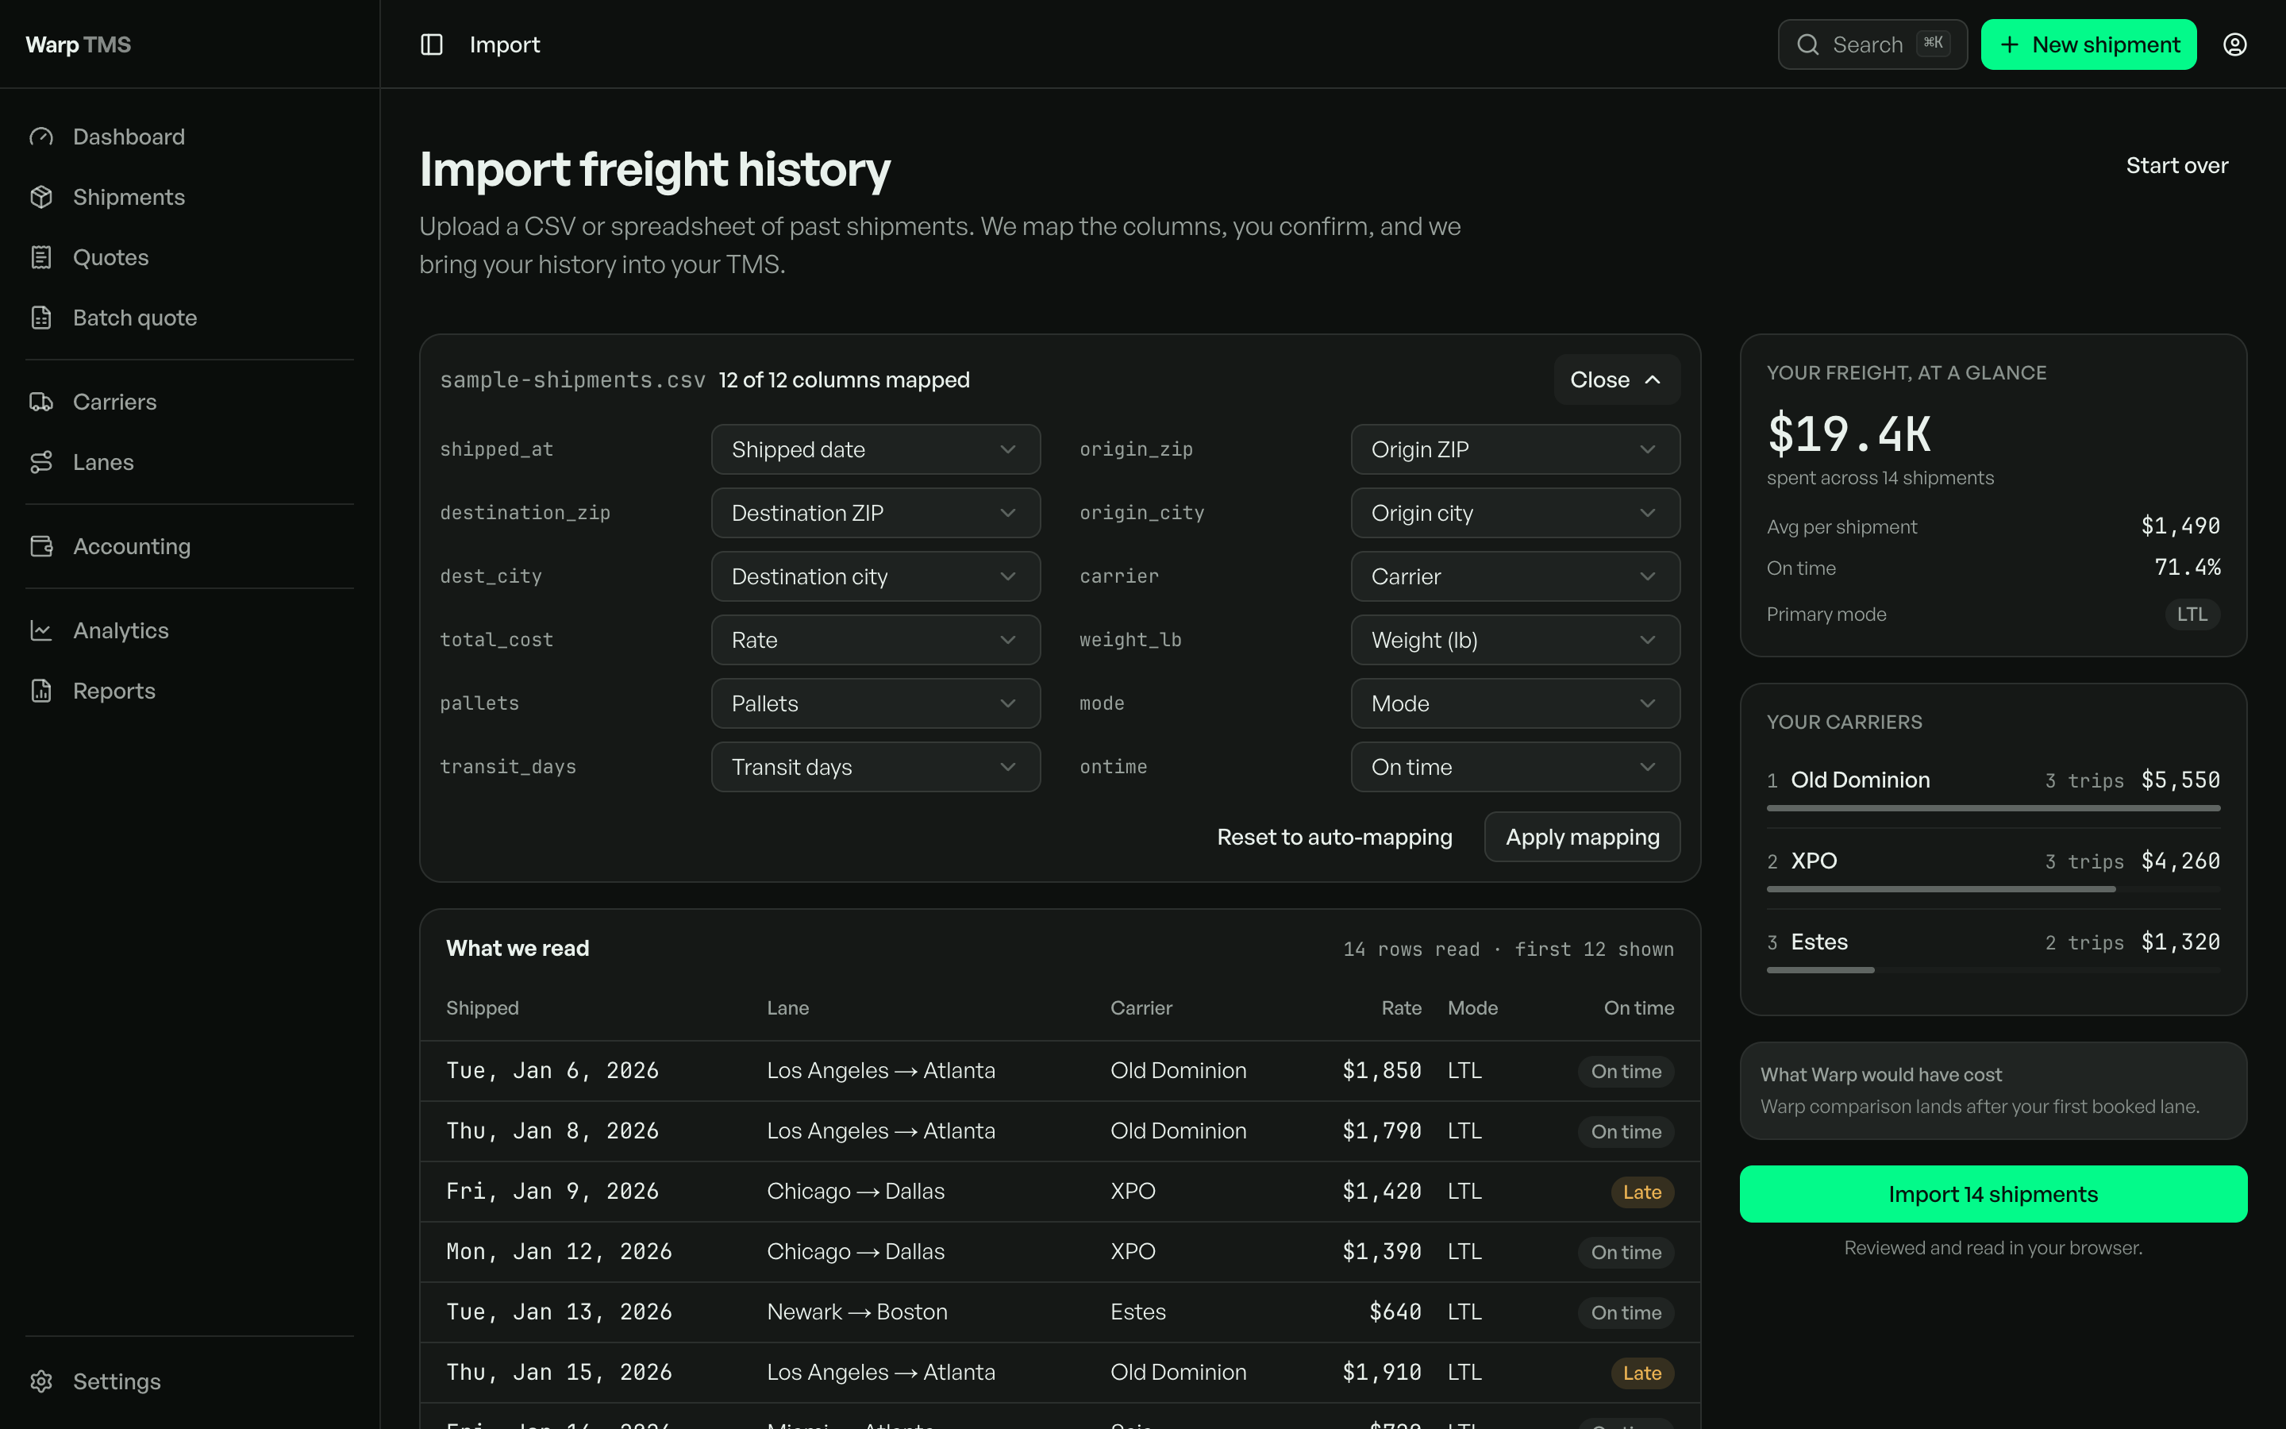Open the Dashboard page
2286x1429 pixels.
pos(189,137)
